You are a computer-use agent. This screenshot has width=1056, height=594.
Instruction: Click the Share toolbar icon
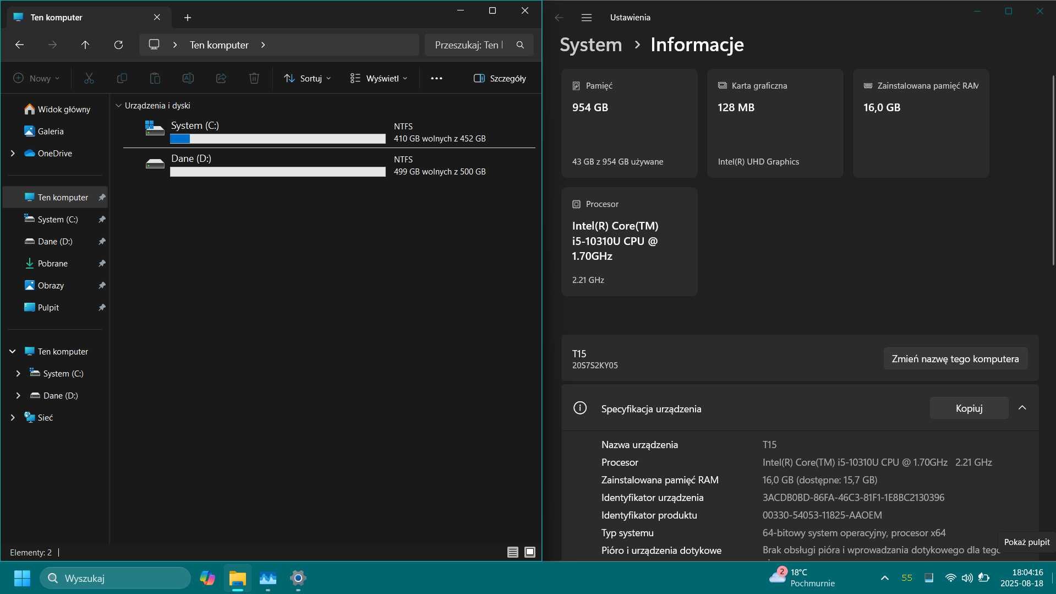pyautogui.click(x=221, y=78)
